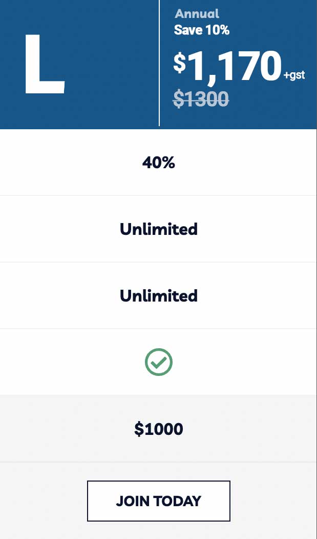The image size is (317, 539).
Task: Click blue header area beside the L
Action: click(x=110, y=64)
